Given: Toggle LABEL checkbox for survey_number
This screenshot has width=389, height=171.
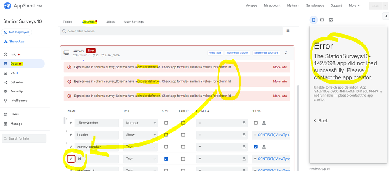Looking at the screenshot, I should pyautogui.click(x=183, y=147).
